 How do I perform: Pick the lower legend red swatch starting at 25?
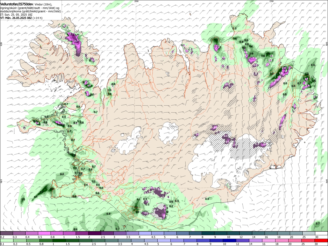308,240
